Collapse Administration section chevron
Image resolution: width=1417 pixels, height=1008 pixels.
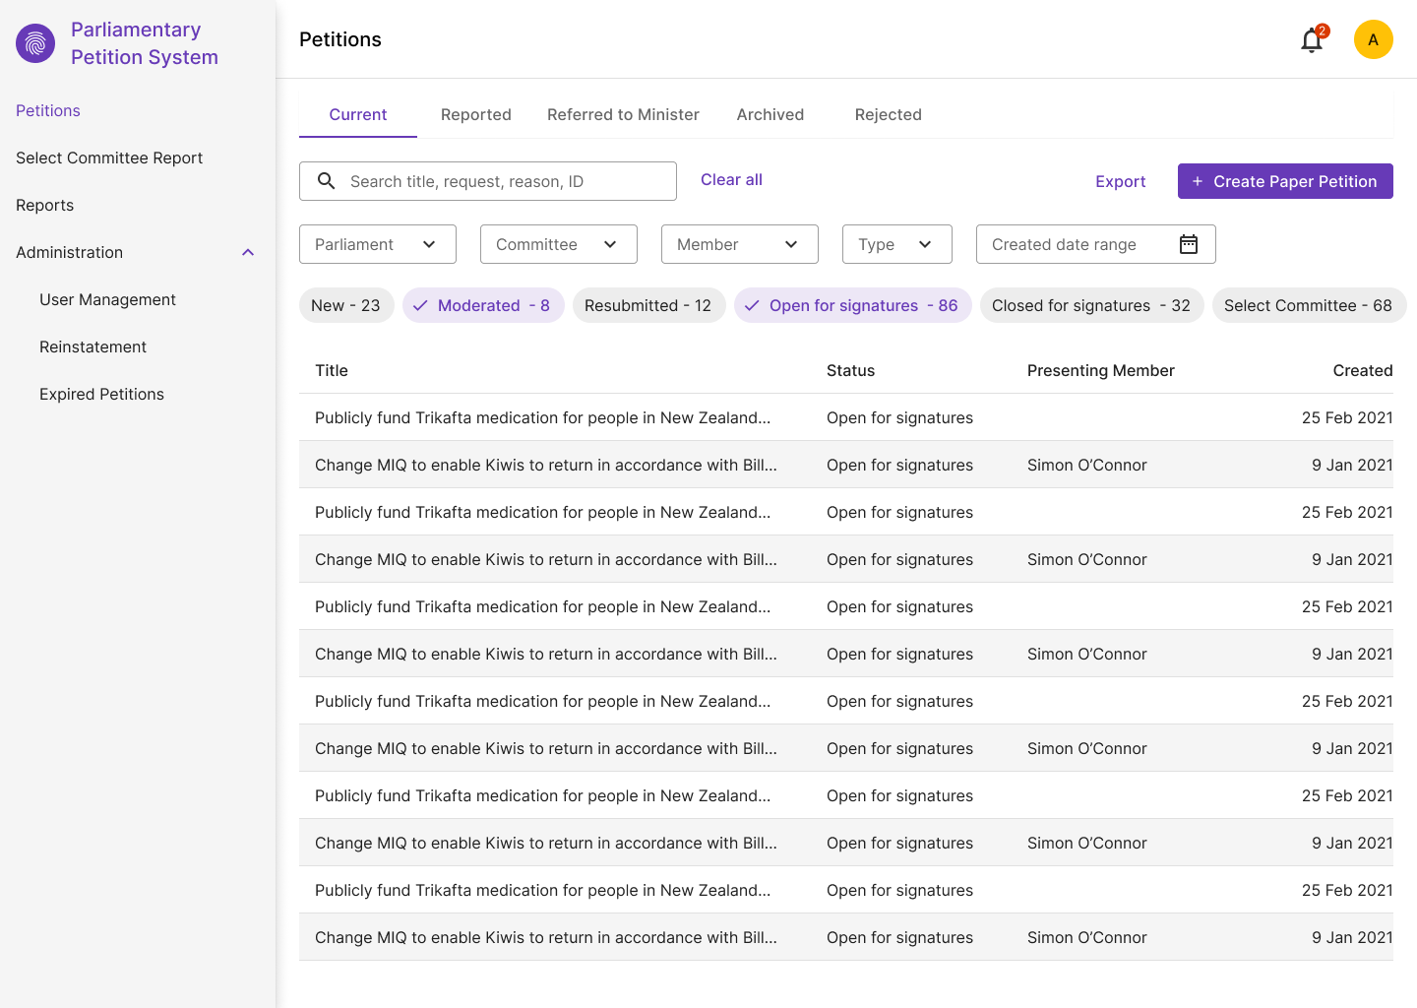pos(248,252)
